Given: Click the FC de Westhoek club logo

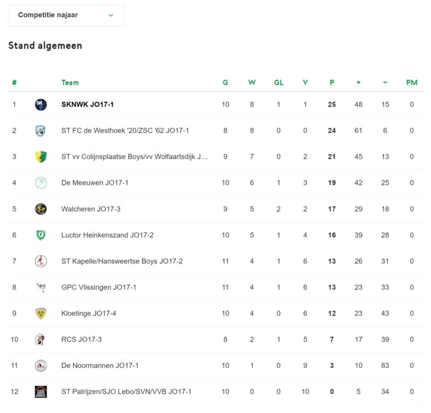Looking at the screenshot, I should pos(40,130).
